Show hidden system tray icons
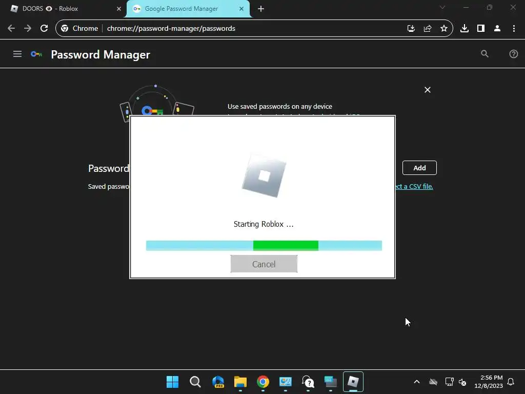This screenshot has height=394, width=525. click(417, 382)
